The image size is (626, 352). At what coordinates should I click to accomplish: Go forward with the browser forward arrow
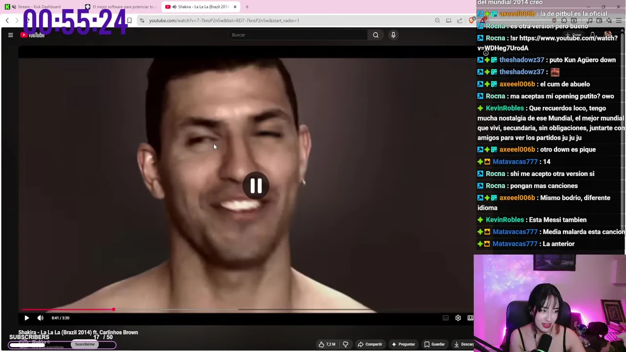(17, 21)
